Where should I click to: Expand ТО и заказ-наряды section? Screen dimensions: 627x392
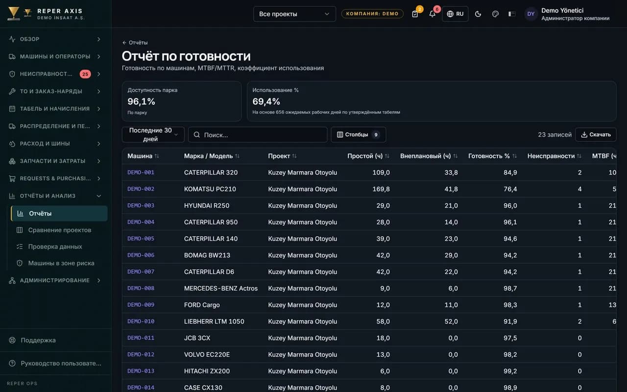(x=55, y=91)
